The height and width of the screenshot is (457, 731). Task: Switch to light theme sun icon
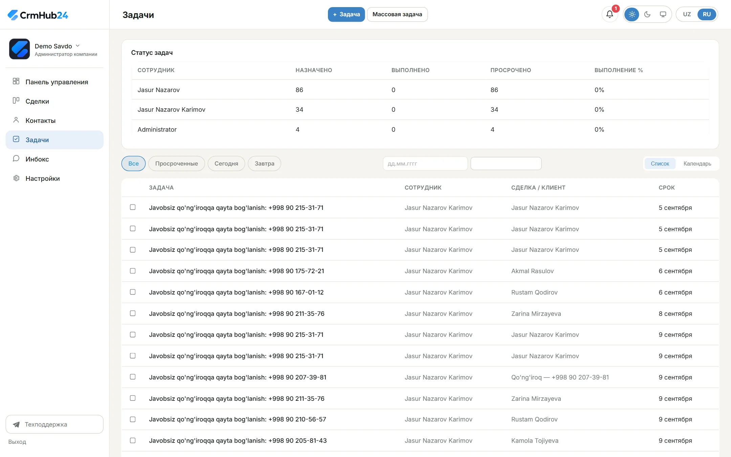coord(632,14)
